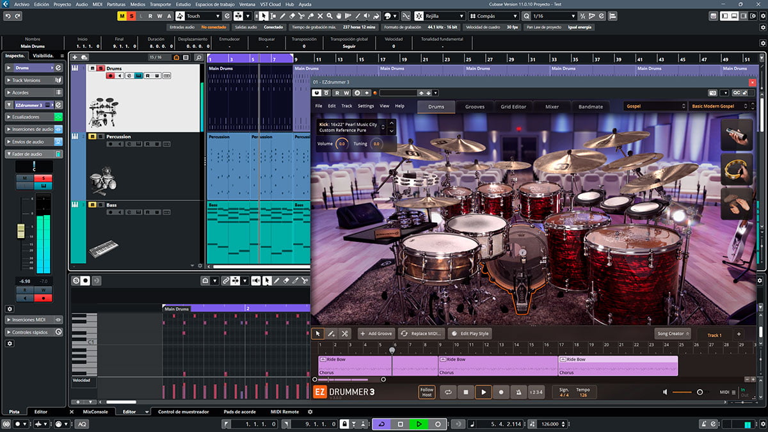
Task: Enable record on the Drums track
Action: coord(110,76)
